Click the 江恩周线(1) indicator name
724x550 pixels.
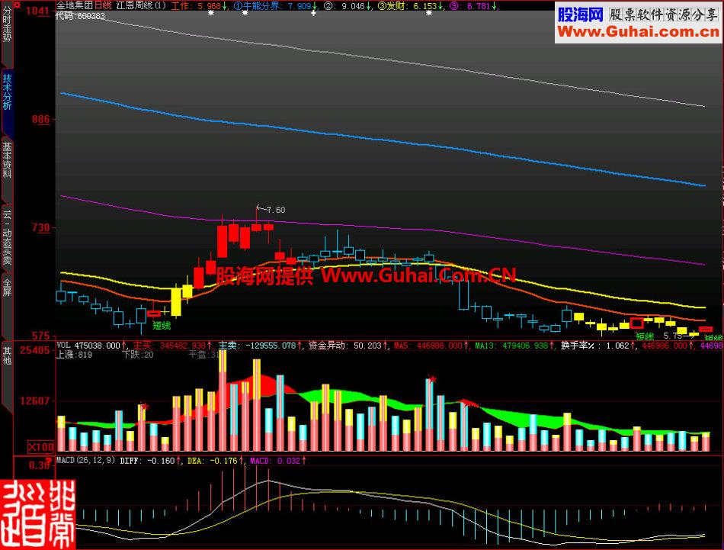click(x=141, y=5)
